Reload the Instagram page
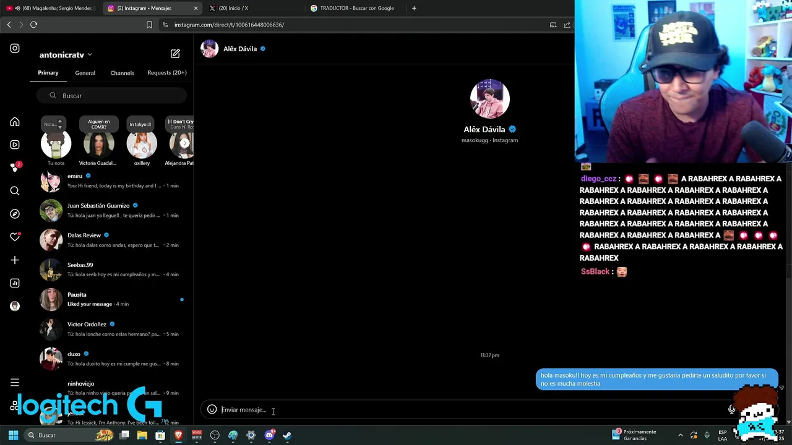Viewport: 792px width, 445px height. [x=34, y=25]
